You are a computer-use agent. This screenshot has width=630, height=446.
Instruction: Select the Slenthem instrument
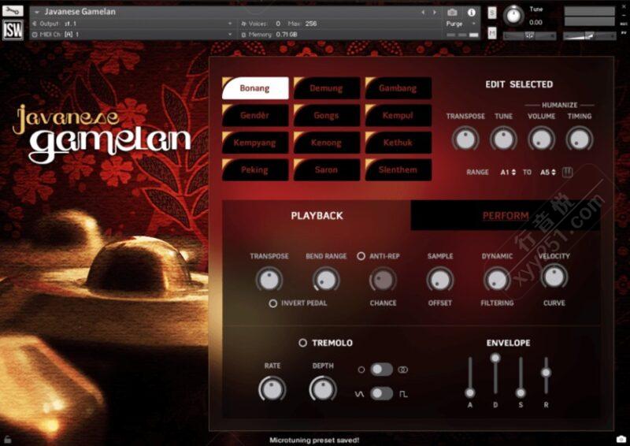click(x=398, y=169)
